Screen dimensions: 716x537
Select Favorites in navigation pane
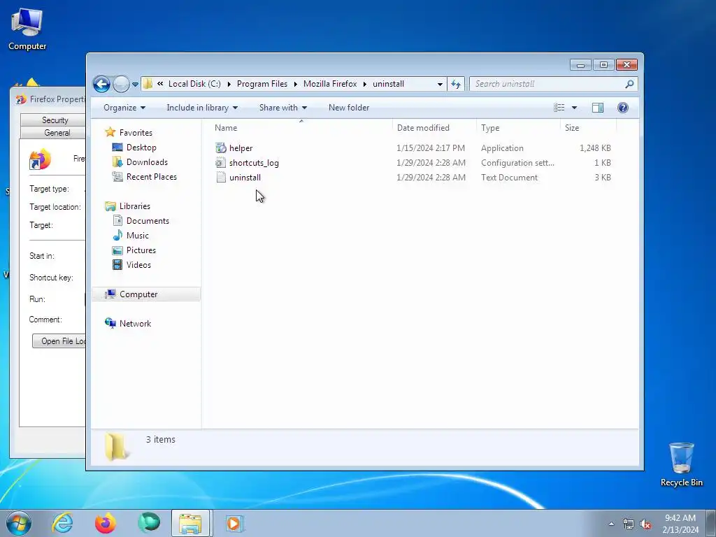tap(136, 132)
